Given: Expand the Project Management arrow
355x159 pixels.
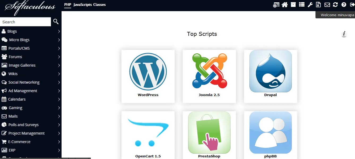Looking at the screenshot, I should click(59, 133).
